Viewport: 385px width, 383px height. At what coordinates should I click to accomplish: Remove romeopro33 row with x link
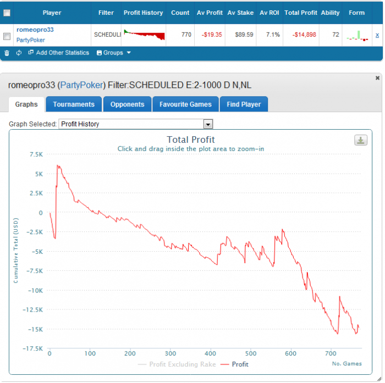(377, 35)
